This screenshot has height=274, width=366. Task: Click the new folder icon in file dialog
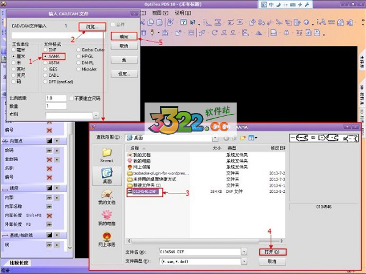coord(243,138)
